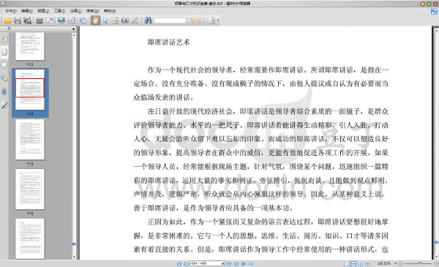
Task: Select the text selection page tool
Action: click(x=115, y=20)
